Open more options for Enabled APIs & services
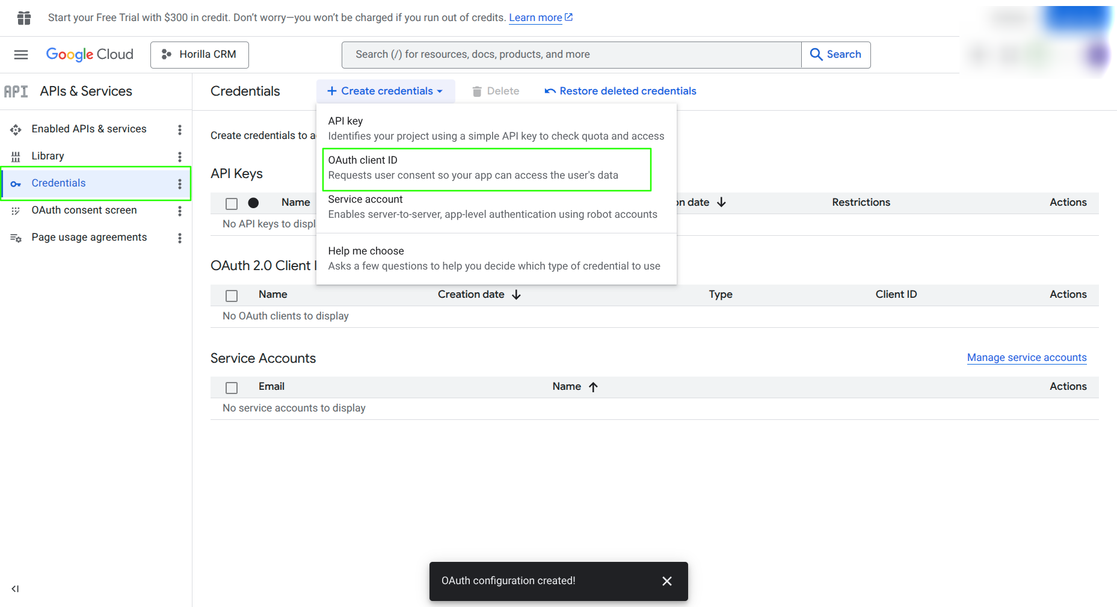 (179, 130)
